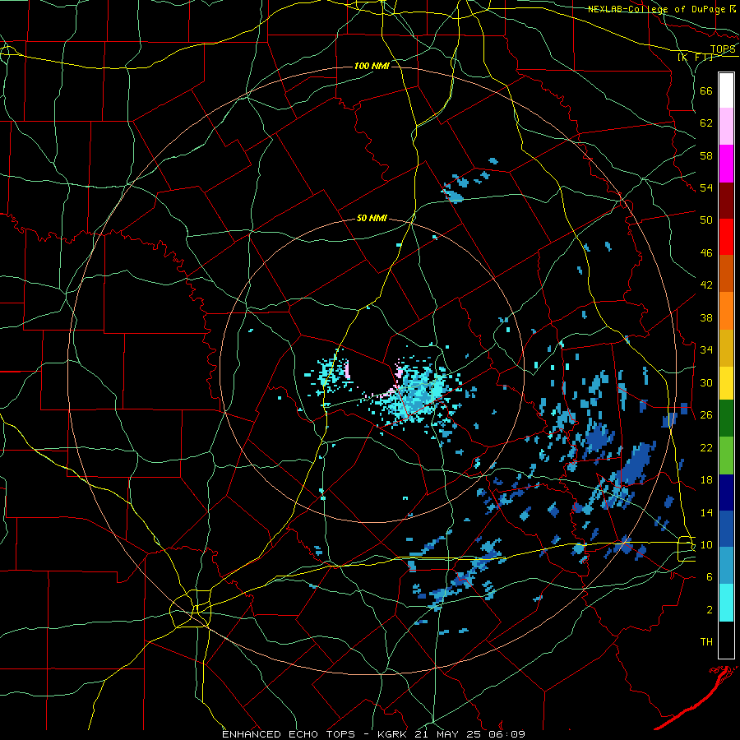Click the legend value '50'
Viewport: 740px width, 740px height.
click(706, 220)
